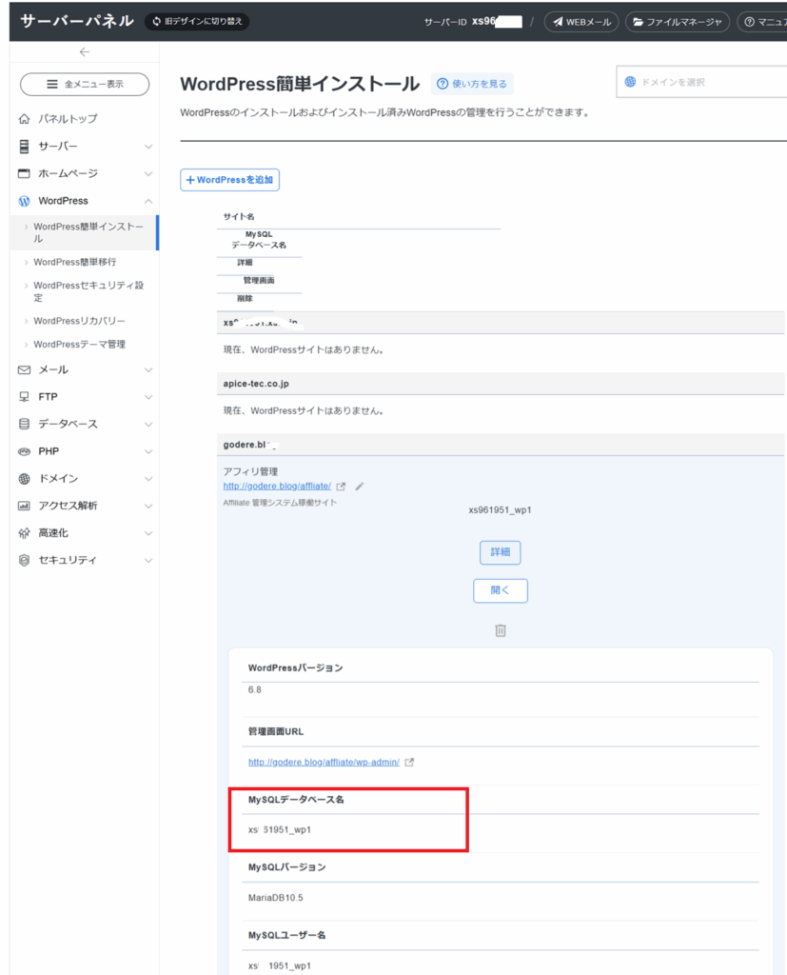787x975 pixels.
Task: Expand the ドメイン menu chevron
Action: (148, 479)
